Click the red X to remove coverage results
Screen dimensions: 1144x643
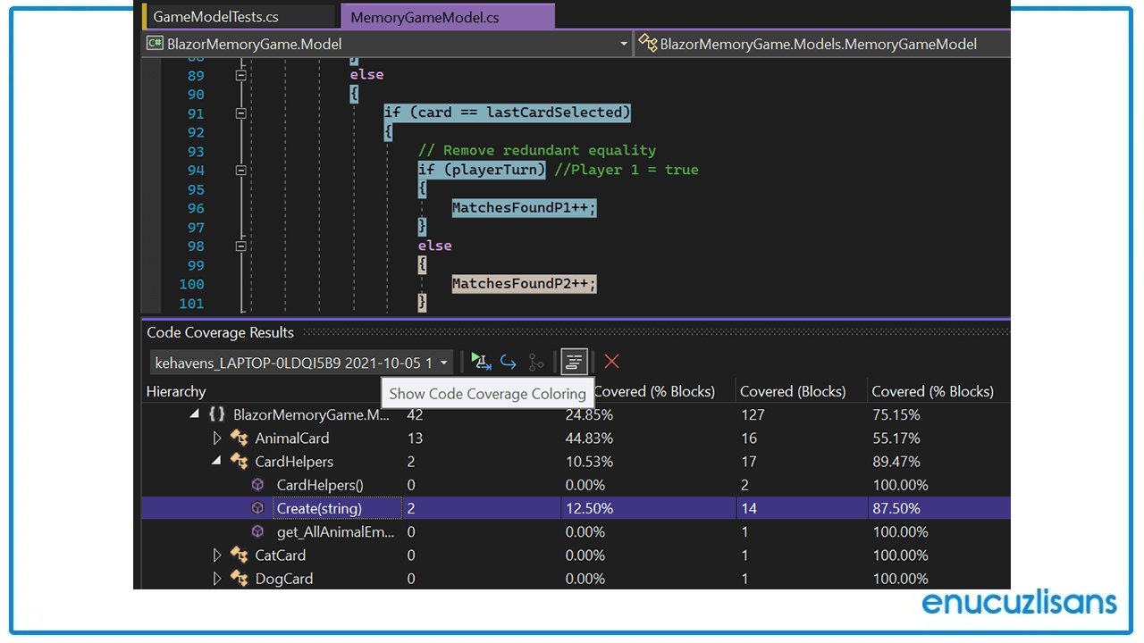point(611,362)
